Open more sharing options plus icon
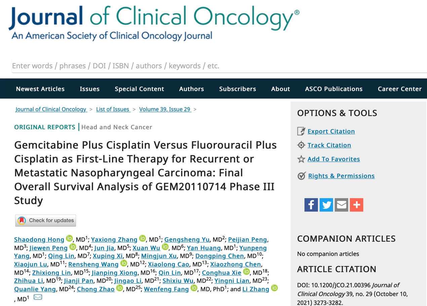Viewport: 427px width, 306px height. click(x=356, y=205)
